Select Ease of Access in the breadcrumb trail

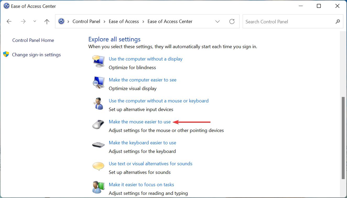tap(124, 21)
